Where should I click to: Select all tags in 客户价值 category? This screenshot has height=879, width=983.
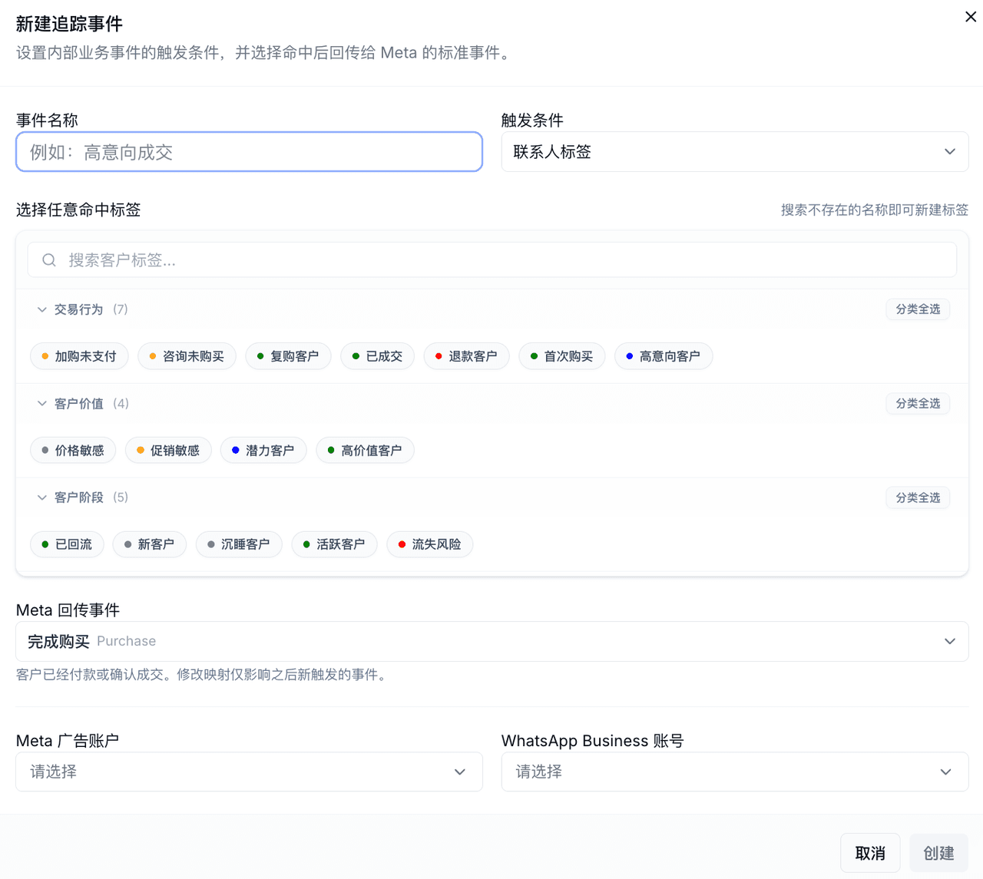click(918, 404)
